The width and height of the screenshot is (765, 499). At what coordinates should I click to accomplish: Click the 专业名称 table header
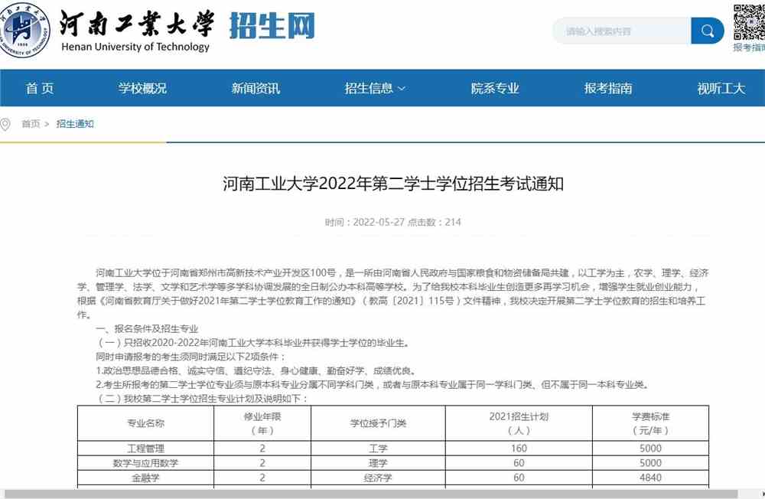(145, 423)
